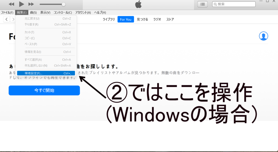Open the 曲(S) menu
278x152 pixels.
(33, 12)
